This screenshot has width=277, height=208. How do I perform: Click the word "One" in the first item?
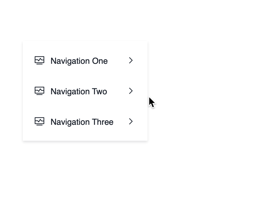click(x=100, y=61)
